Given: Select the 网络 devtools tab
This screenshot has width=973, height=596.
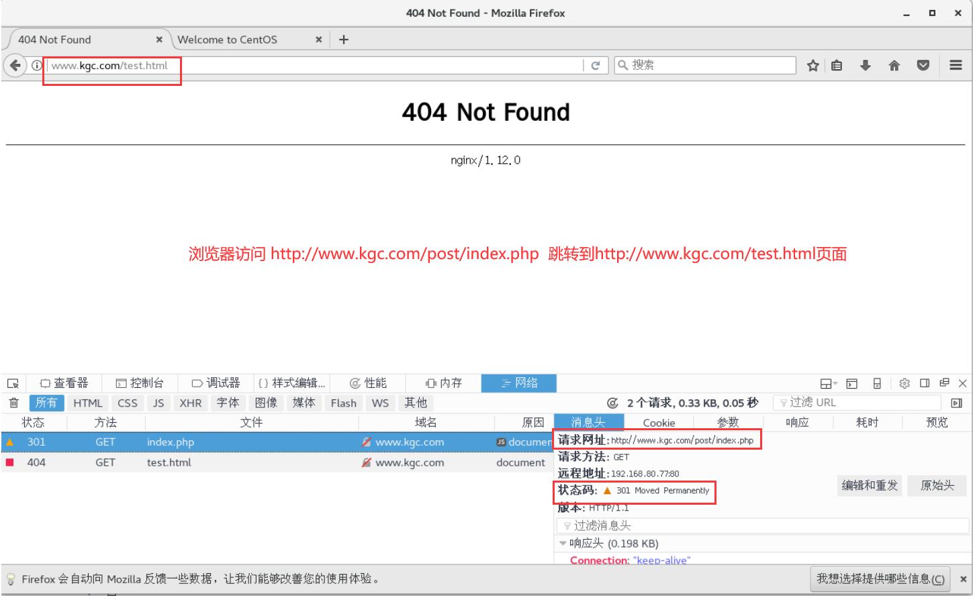Looking at the screenshot, I should point(519,383).
